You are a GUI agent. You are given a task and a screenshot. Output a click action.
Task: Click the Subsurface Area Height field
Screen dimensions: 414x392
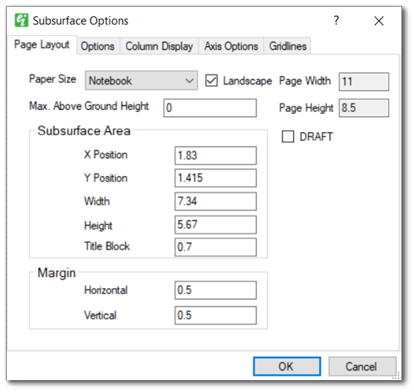215,225
